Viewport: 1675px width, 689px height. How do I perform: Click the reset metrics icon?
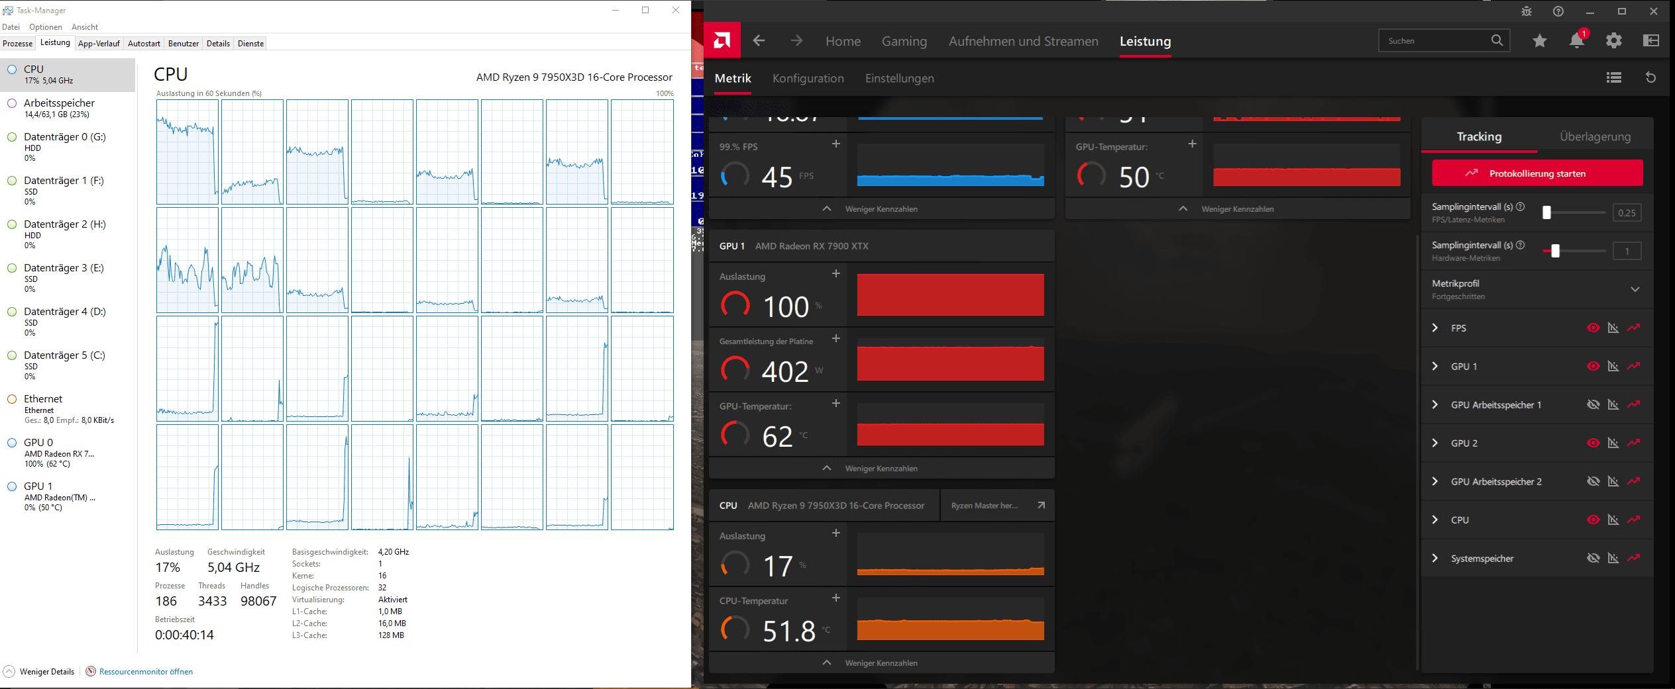1651,78
